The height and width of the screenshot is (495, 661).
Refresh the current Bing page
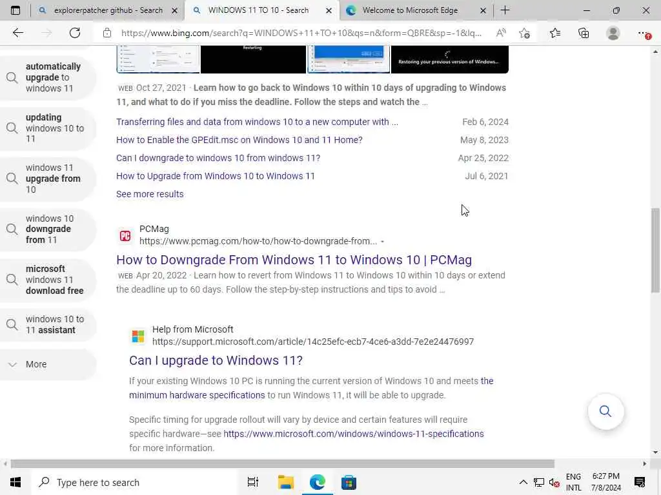[x=75, y=33]
